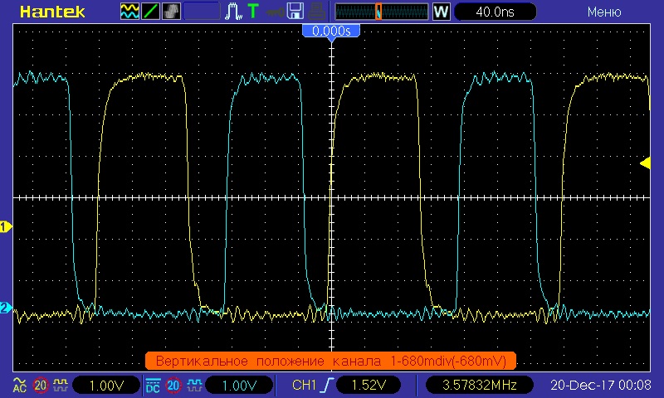664x398 pixels.
Task: Click the pulse acquisition mode icon
Action: (x=233, y=12)
